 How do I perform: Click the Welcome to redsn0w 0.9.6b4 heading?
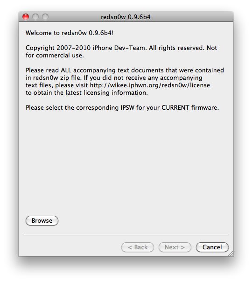(x=70, y=33)
